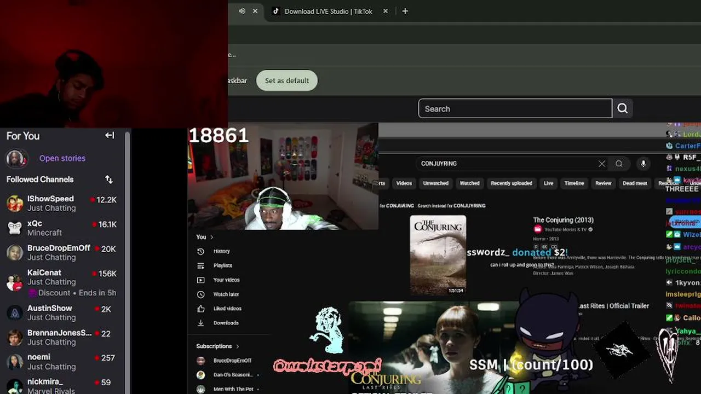Click IShowSpeed's channel avatar
The height and width of the screenshot is (394, 701).
pyautogui.click(x=15, y=204)
